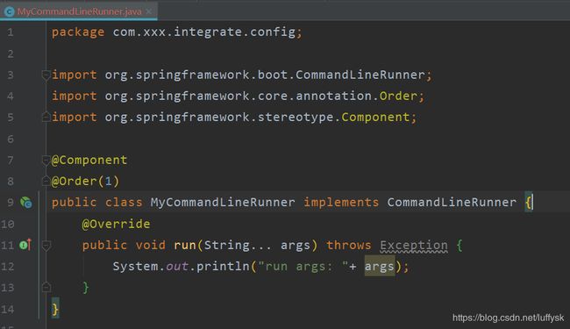Screen dimensions: 570x329
Task: Click the out field in System.out
Action: (x=177, y=266)
